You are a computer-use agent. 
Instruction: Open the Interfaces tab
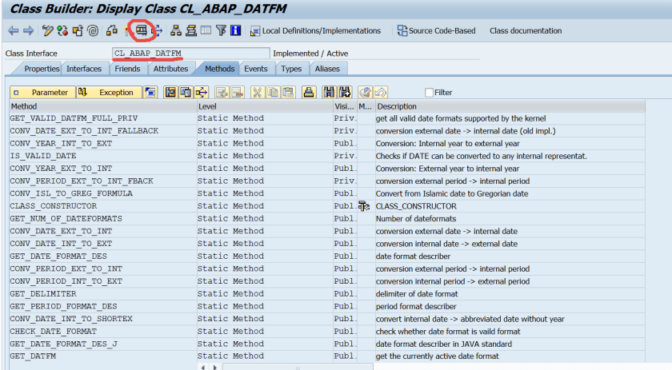click(84, 69)
